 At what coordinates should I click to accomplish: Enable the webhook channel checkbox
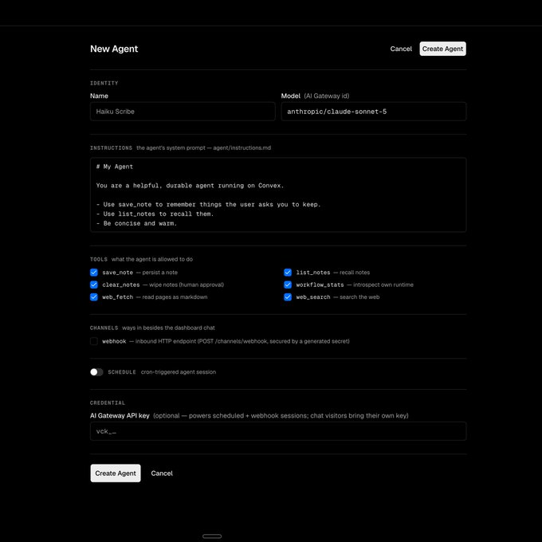pyautogui.click(x=94, y=341)
